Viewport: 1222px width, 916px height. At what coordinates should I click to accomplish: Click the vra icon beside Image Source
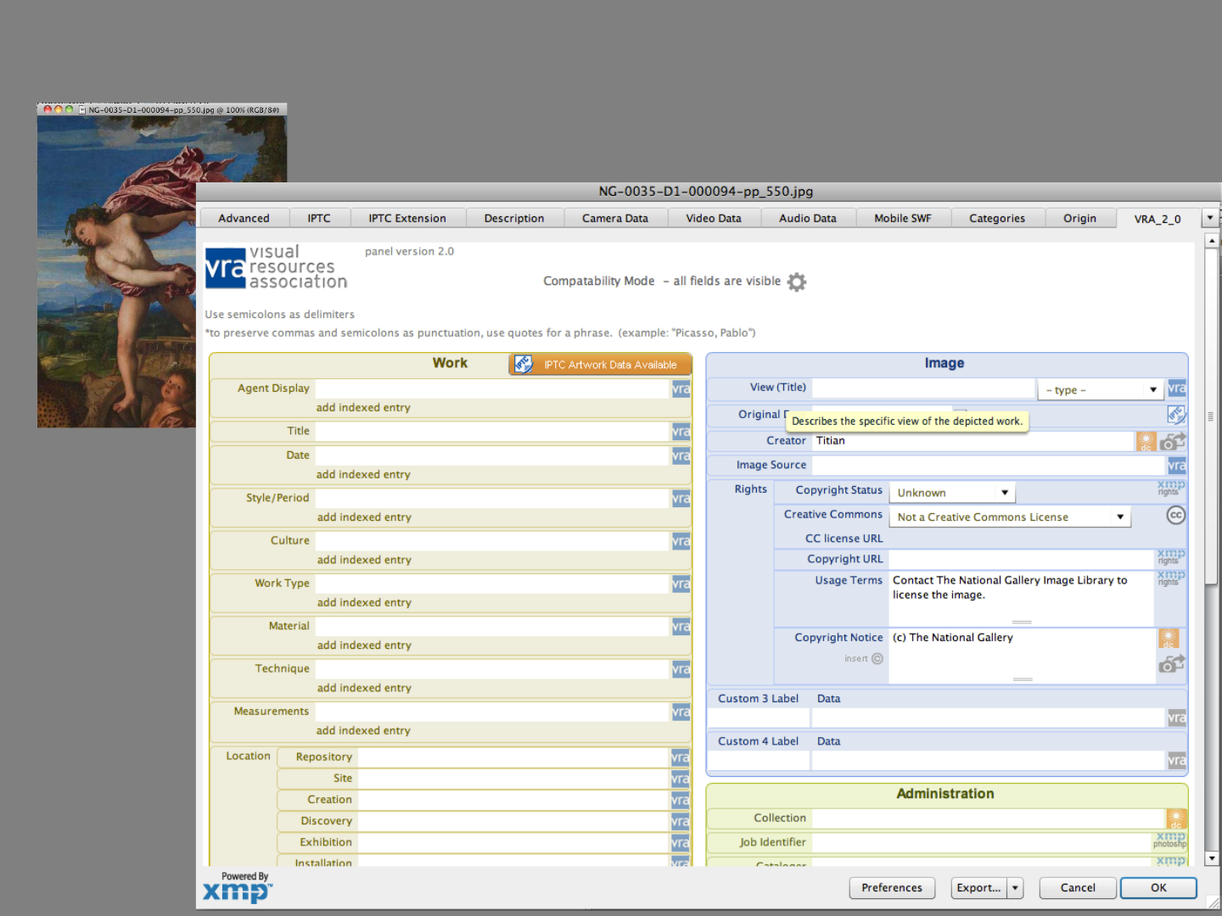coord(1177,466)
